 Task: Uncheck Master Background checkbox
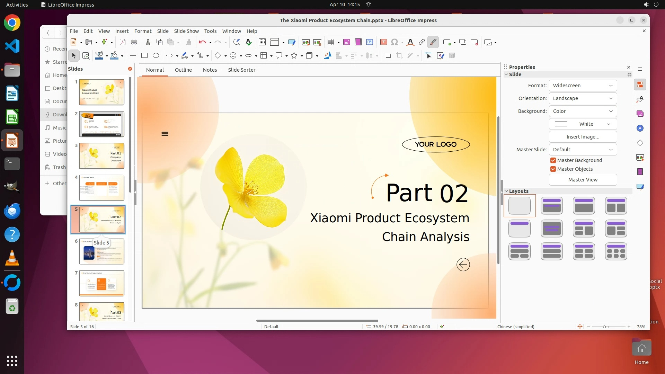coord(553,160)
